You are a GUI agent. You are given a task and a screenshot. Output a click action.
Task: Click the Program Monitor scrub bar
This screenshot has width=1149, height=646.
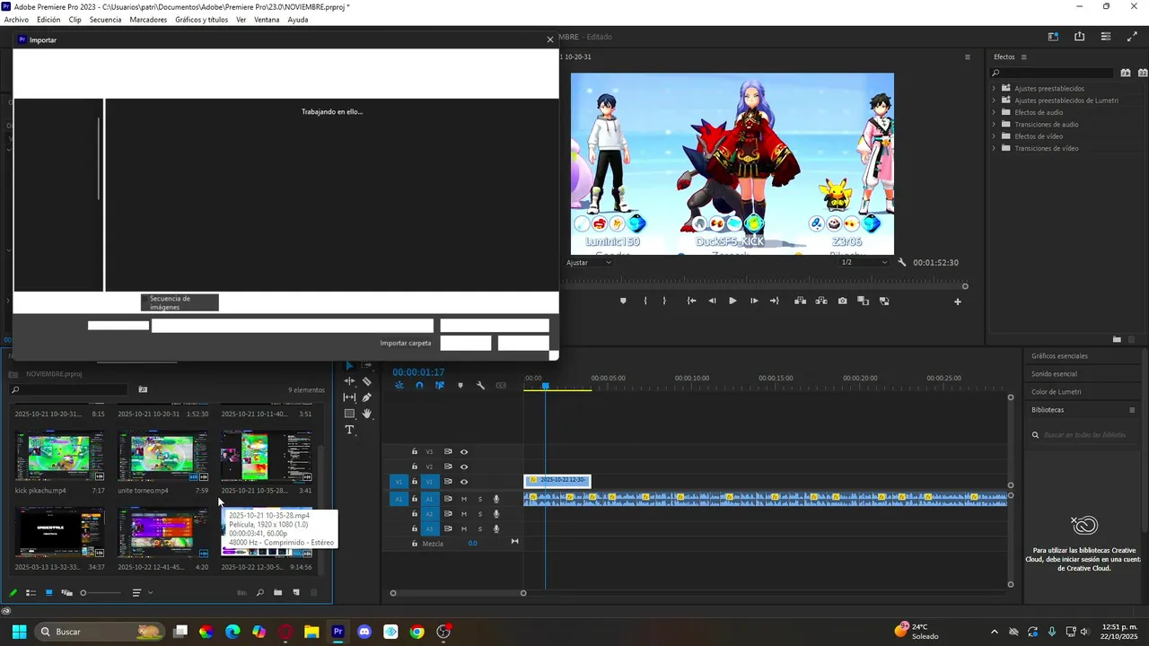tap(763, 286)
